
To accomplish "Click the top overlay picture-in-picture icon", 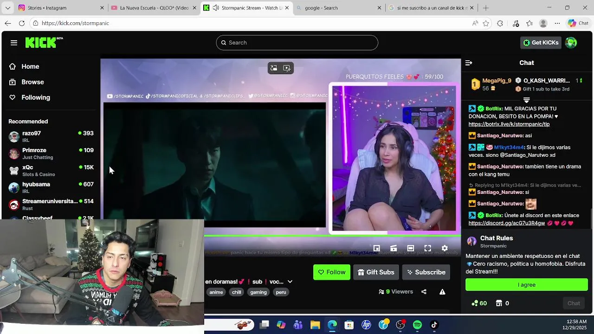I will point(274,68).
